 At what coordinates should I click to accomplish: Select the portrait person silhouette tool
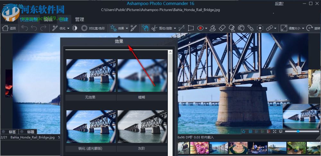point(213,28)
